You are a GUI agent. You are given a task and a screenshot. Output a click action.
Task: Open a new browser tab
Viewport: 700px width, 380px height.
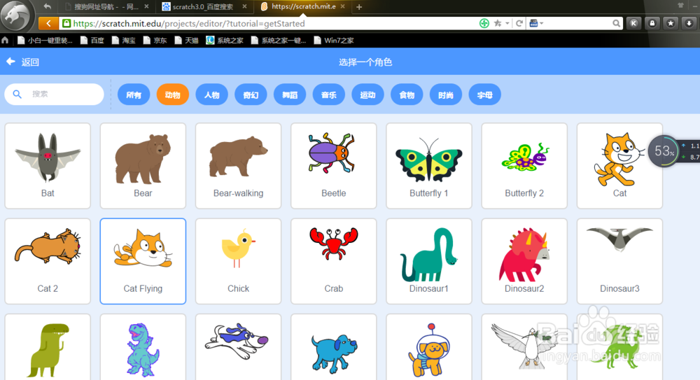tap(359, 7)
